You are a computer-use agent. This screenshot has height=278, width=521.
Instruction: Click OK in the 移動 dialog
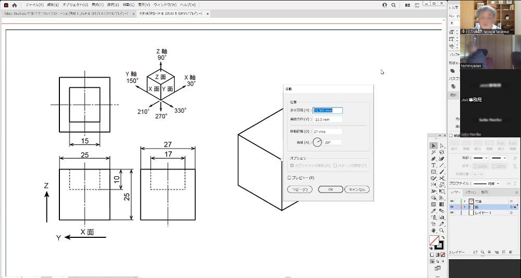pos(331,189)
